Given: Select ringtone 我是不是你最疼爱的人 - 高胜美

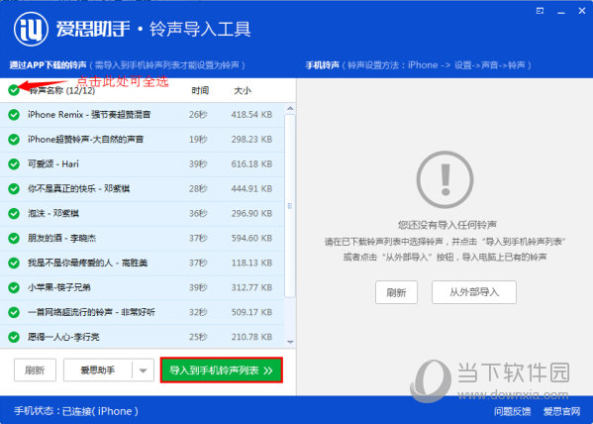Looking at the screenshot, I should point(143,263).
